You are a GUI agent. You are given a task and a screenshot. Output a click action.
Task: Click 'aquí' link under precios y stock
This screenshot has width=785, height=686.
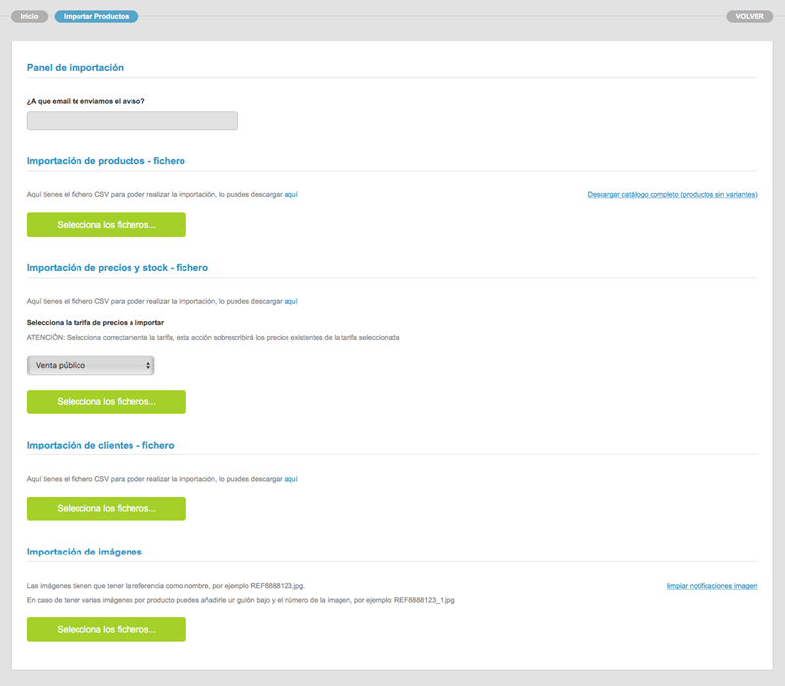pyautogui.click(x=290, y=301)
